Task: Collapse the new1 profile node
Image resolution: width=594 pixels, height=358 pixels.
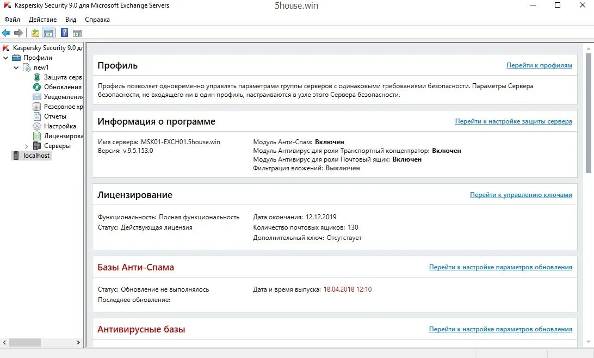Action: pyautogui.click(x=16, y=67)
